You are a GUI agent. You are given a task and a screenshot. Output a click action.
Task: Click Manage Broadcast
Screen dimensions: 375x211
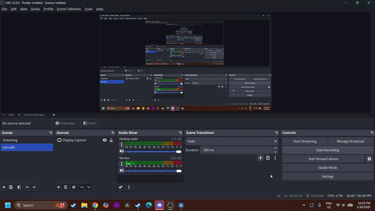coord(350,141)
